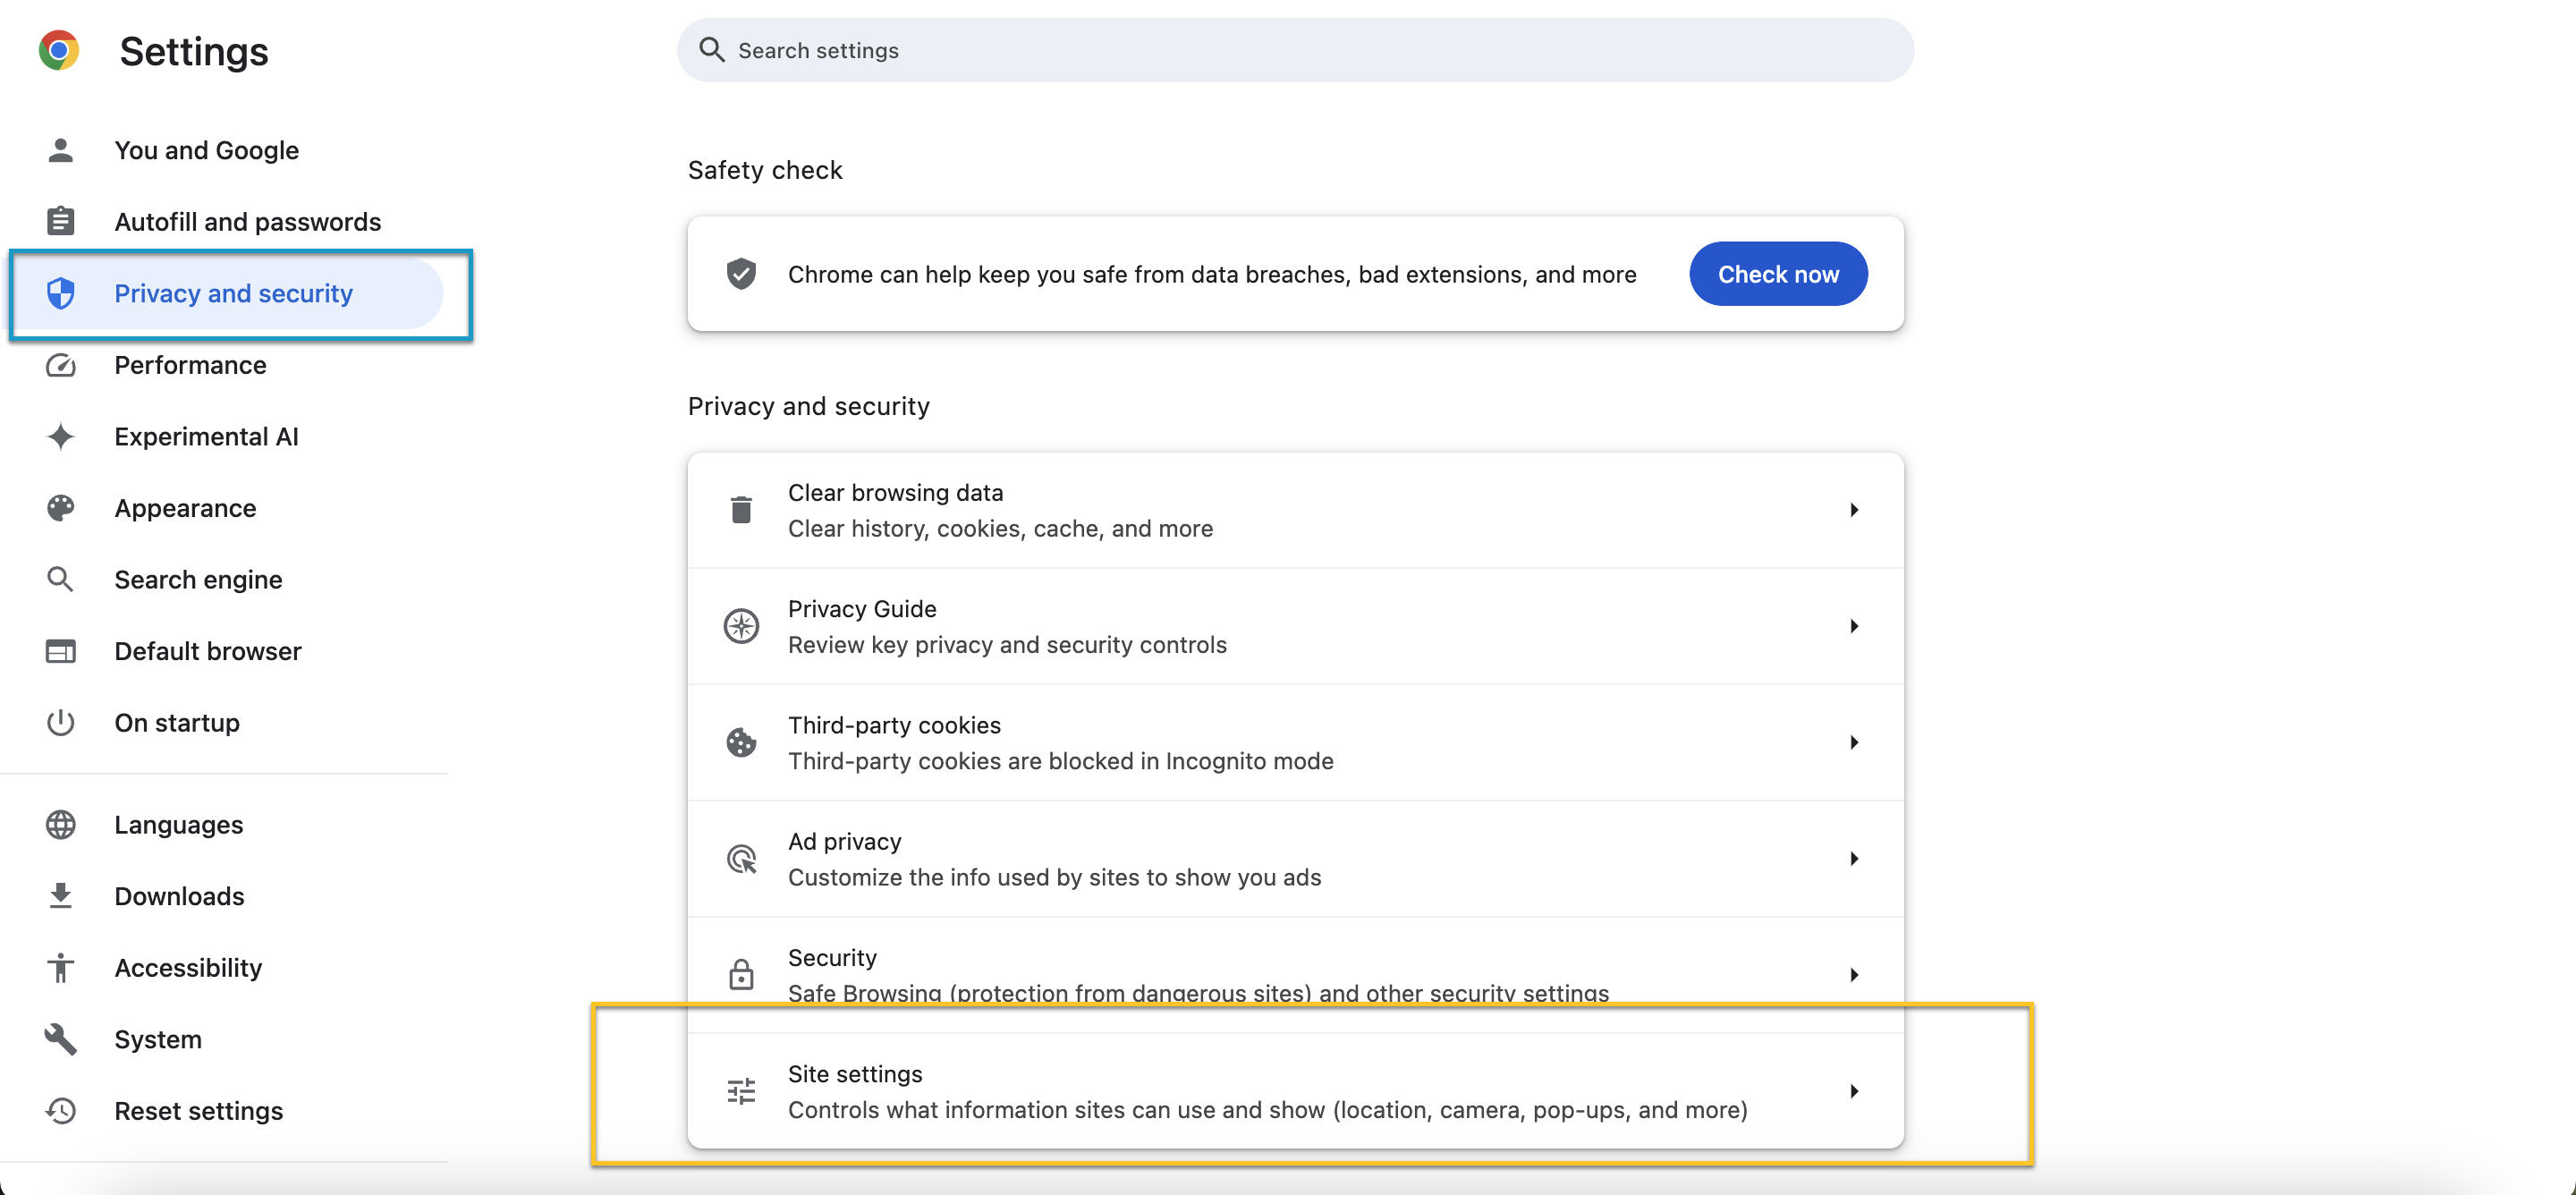Select the Appearance palette icon
The height and width of the screenshot is (1195, 2576).
pos(61,508)
